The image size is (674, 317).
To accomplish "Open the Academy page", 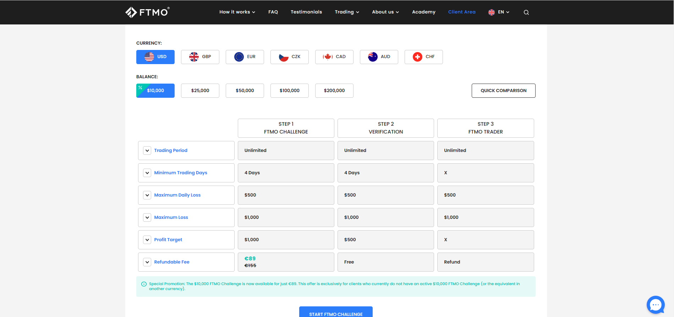I will 423,12.
